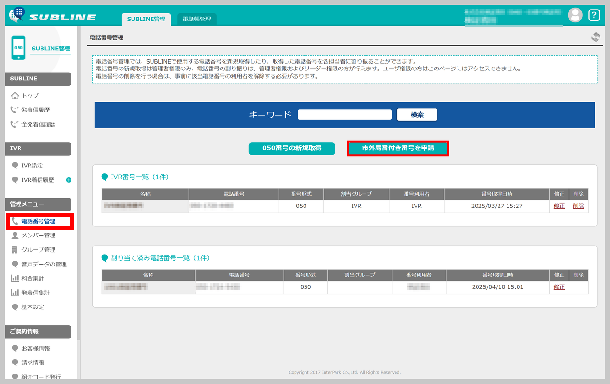Click date text 2025/03/27 15:27
This screenshot has width=610, height=384.
click(x=497, y=206)
